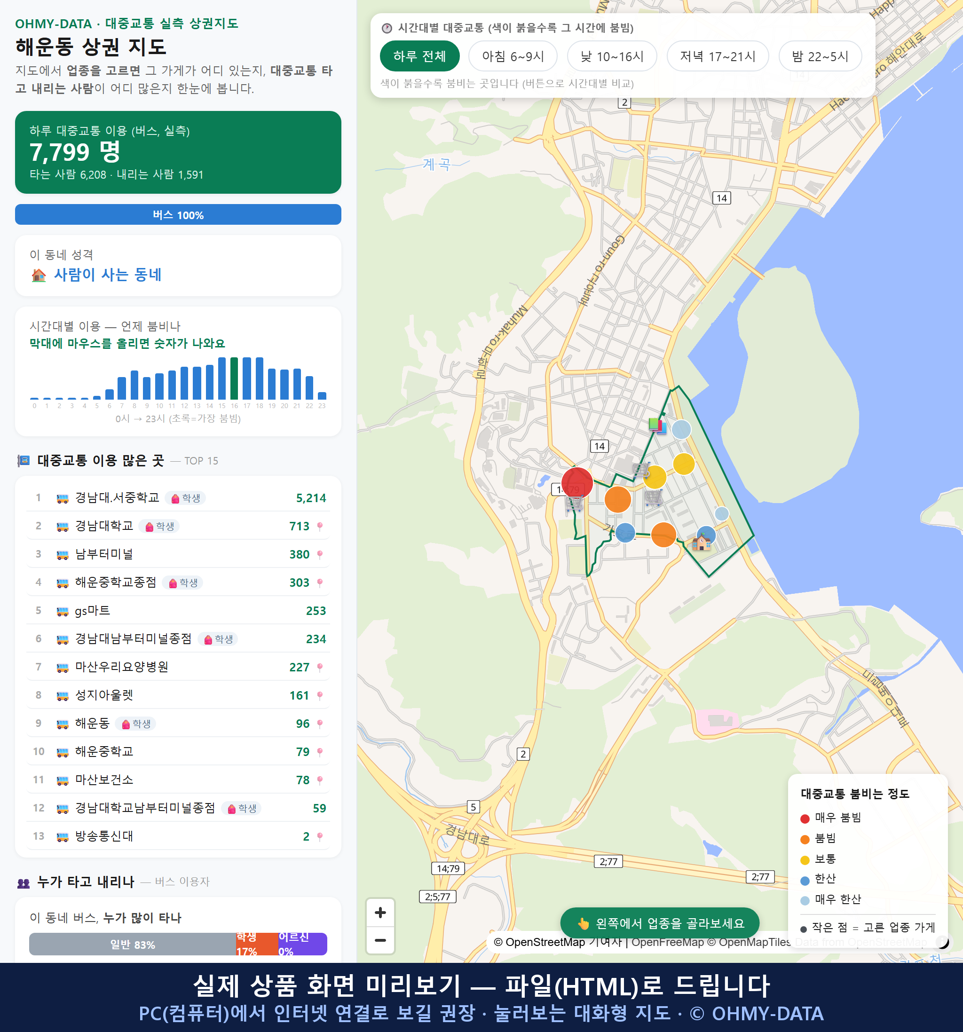Activate the 밤 22~5시 time filter
Viewport: 963px width, 1032px height.
(x=820, y=56)
